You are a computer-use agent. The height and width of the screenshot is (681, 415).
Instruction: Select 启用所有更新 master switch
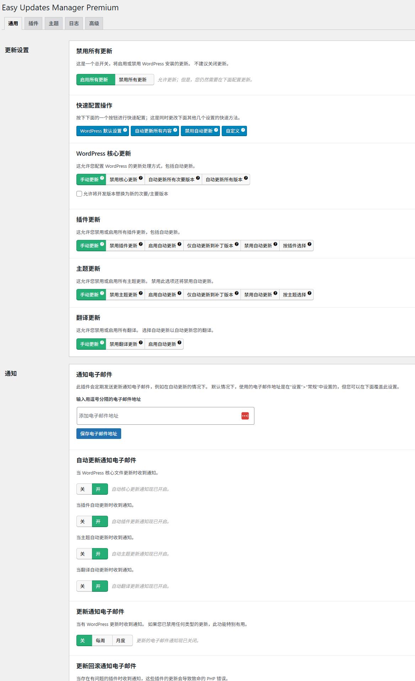pyautogui.click(x=96, y=80)
